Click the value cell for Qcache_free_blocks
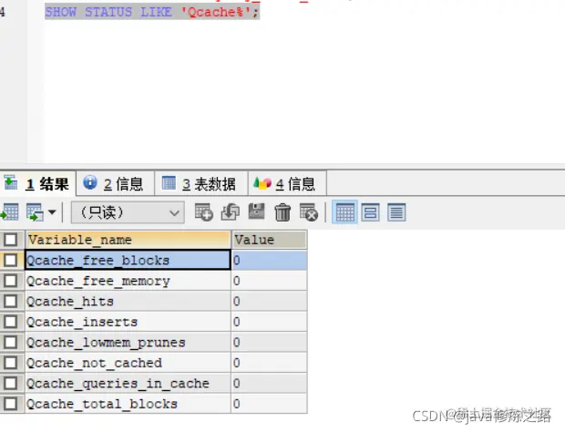The width and height of the screenshot is (565, 433). click(x=269, y=260)
